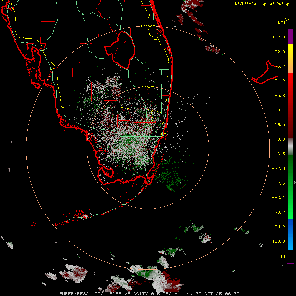Select the 61.2 scale value

click(x=280, y=81)
